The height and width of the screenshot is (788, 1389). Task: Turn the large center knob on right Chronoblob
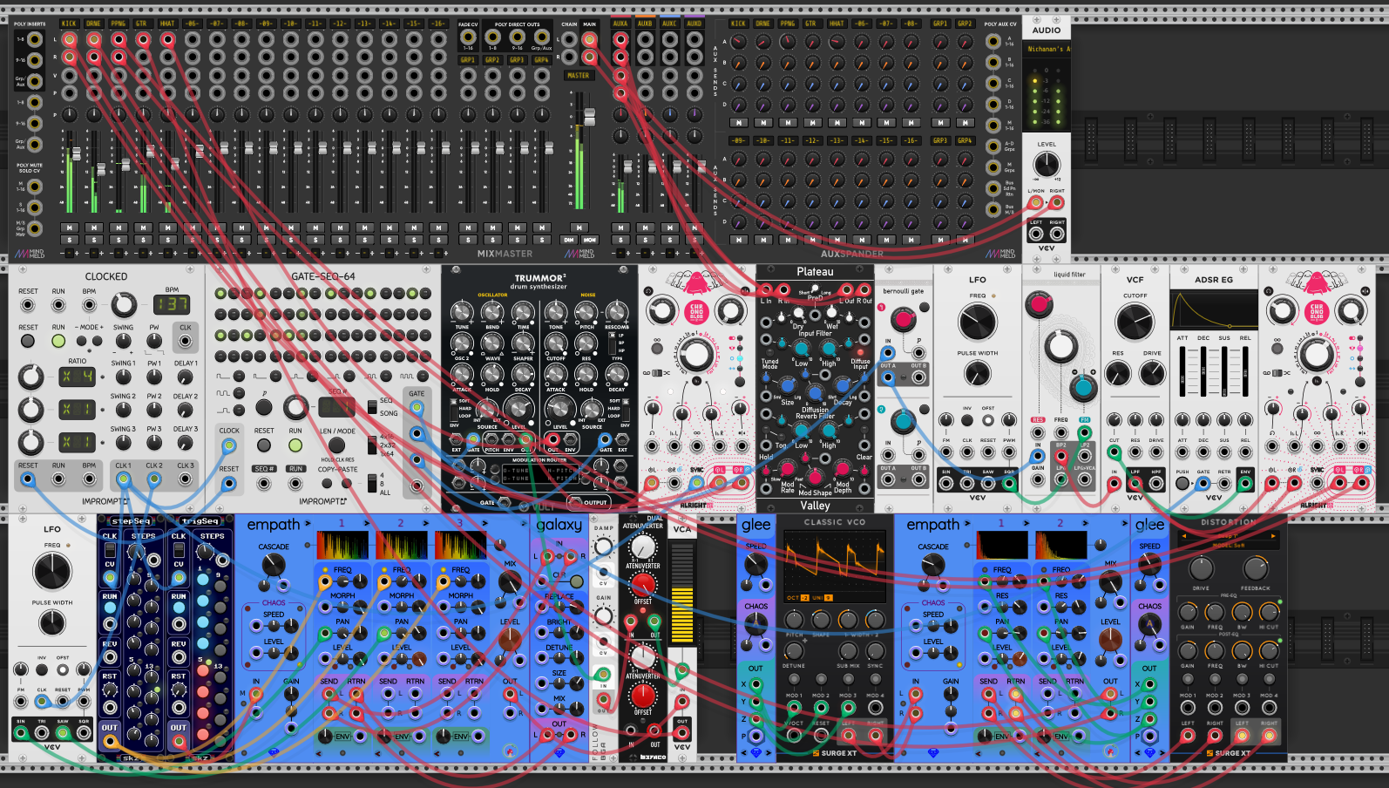1316,354
